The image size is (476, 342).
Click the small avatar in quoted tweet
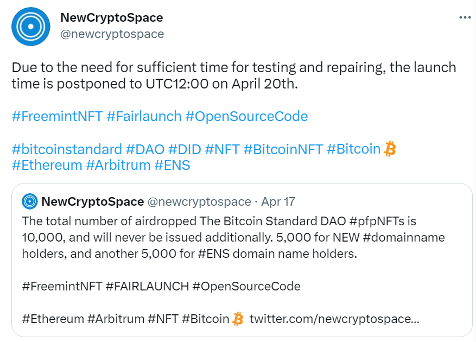tap(30, 201)
